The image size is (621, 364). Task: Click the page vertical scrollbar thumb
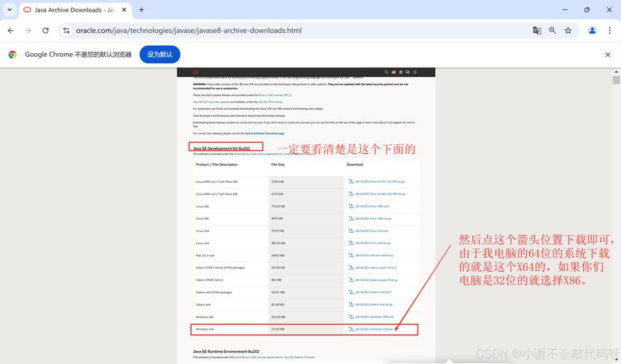coord(616,80)
